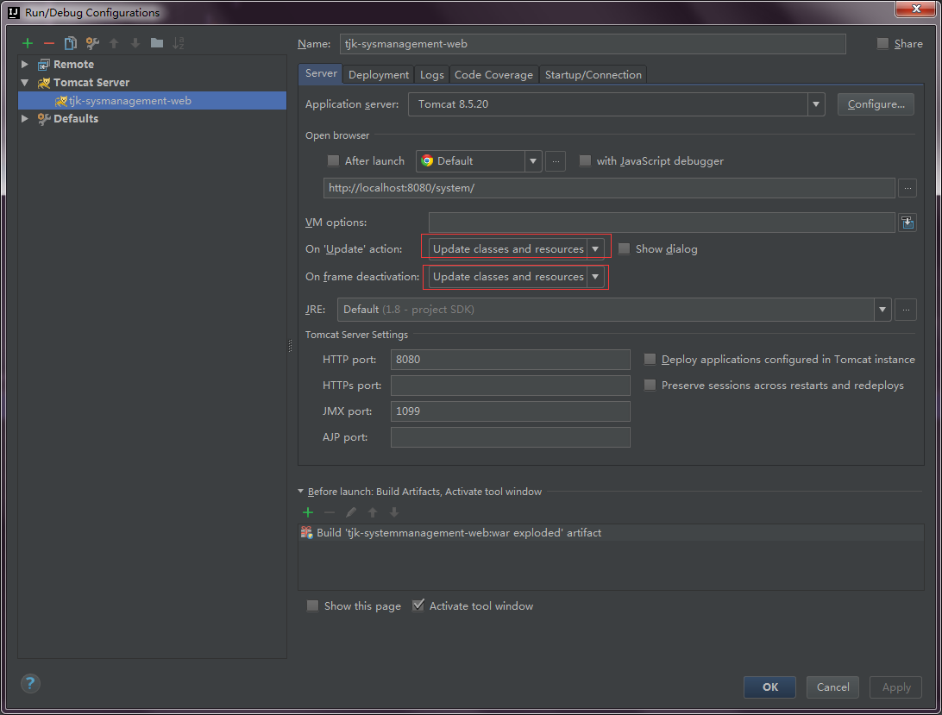Open edit defaults wrench icon
The height and width of the screenshot is (715, 942).
92,43
